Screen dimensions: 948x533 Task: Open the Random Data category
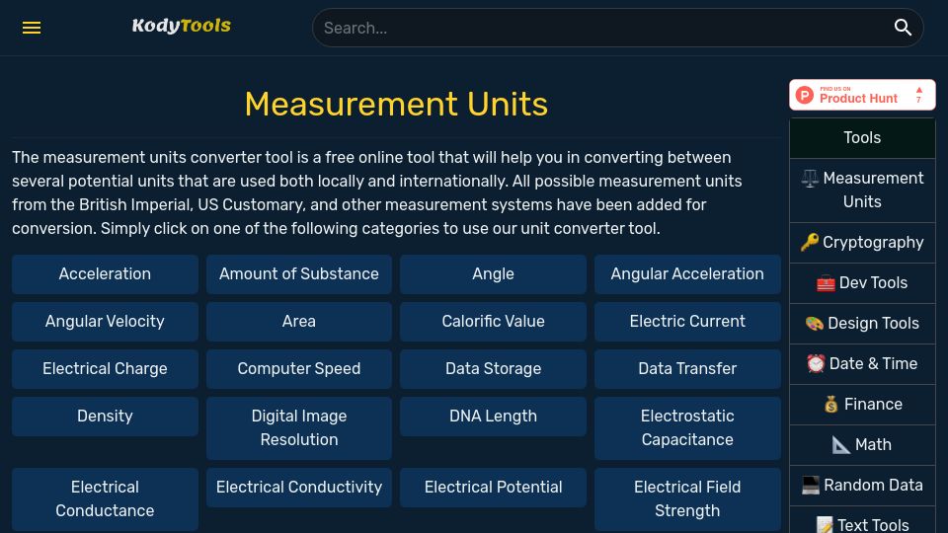click(862, 486)
